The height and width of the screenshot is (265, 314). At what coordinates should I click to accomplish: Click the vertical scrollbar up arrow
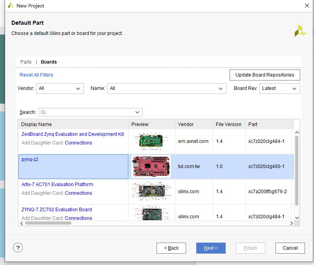[297, 132]
